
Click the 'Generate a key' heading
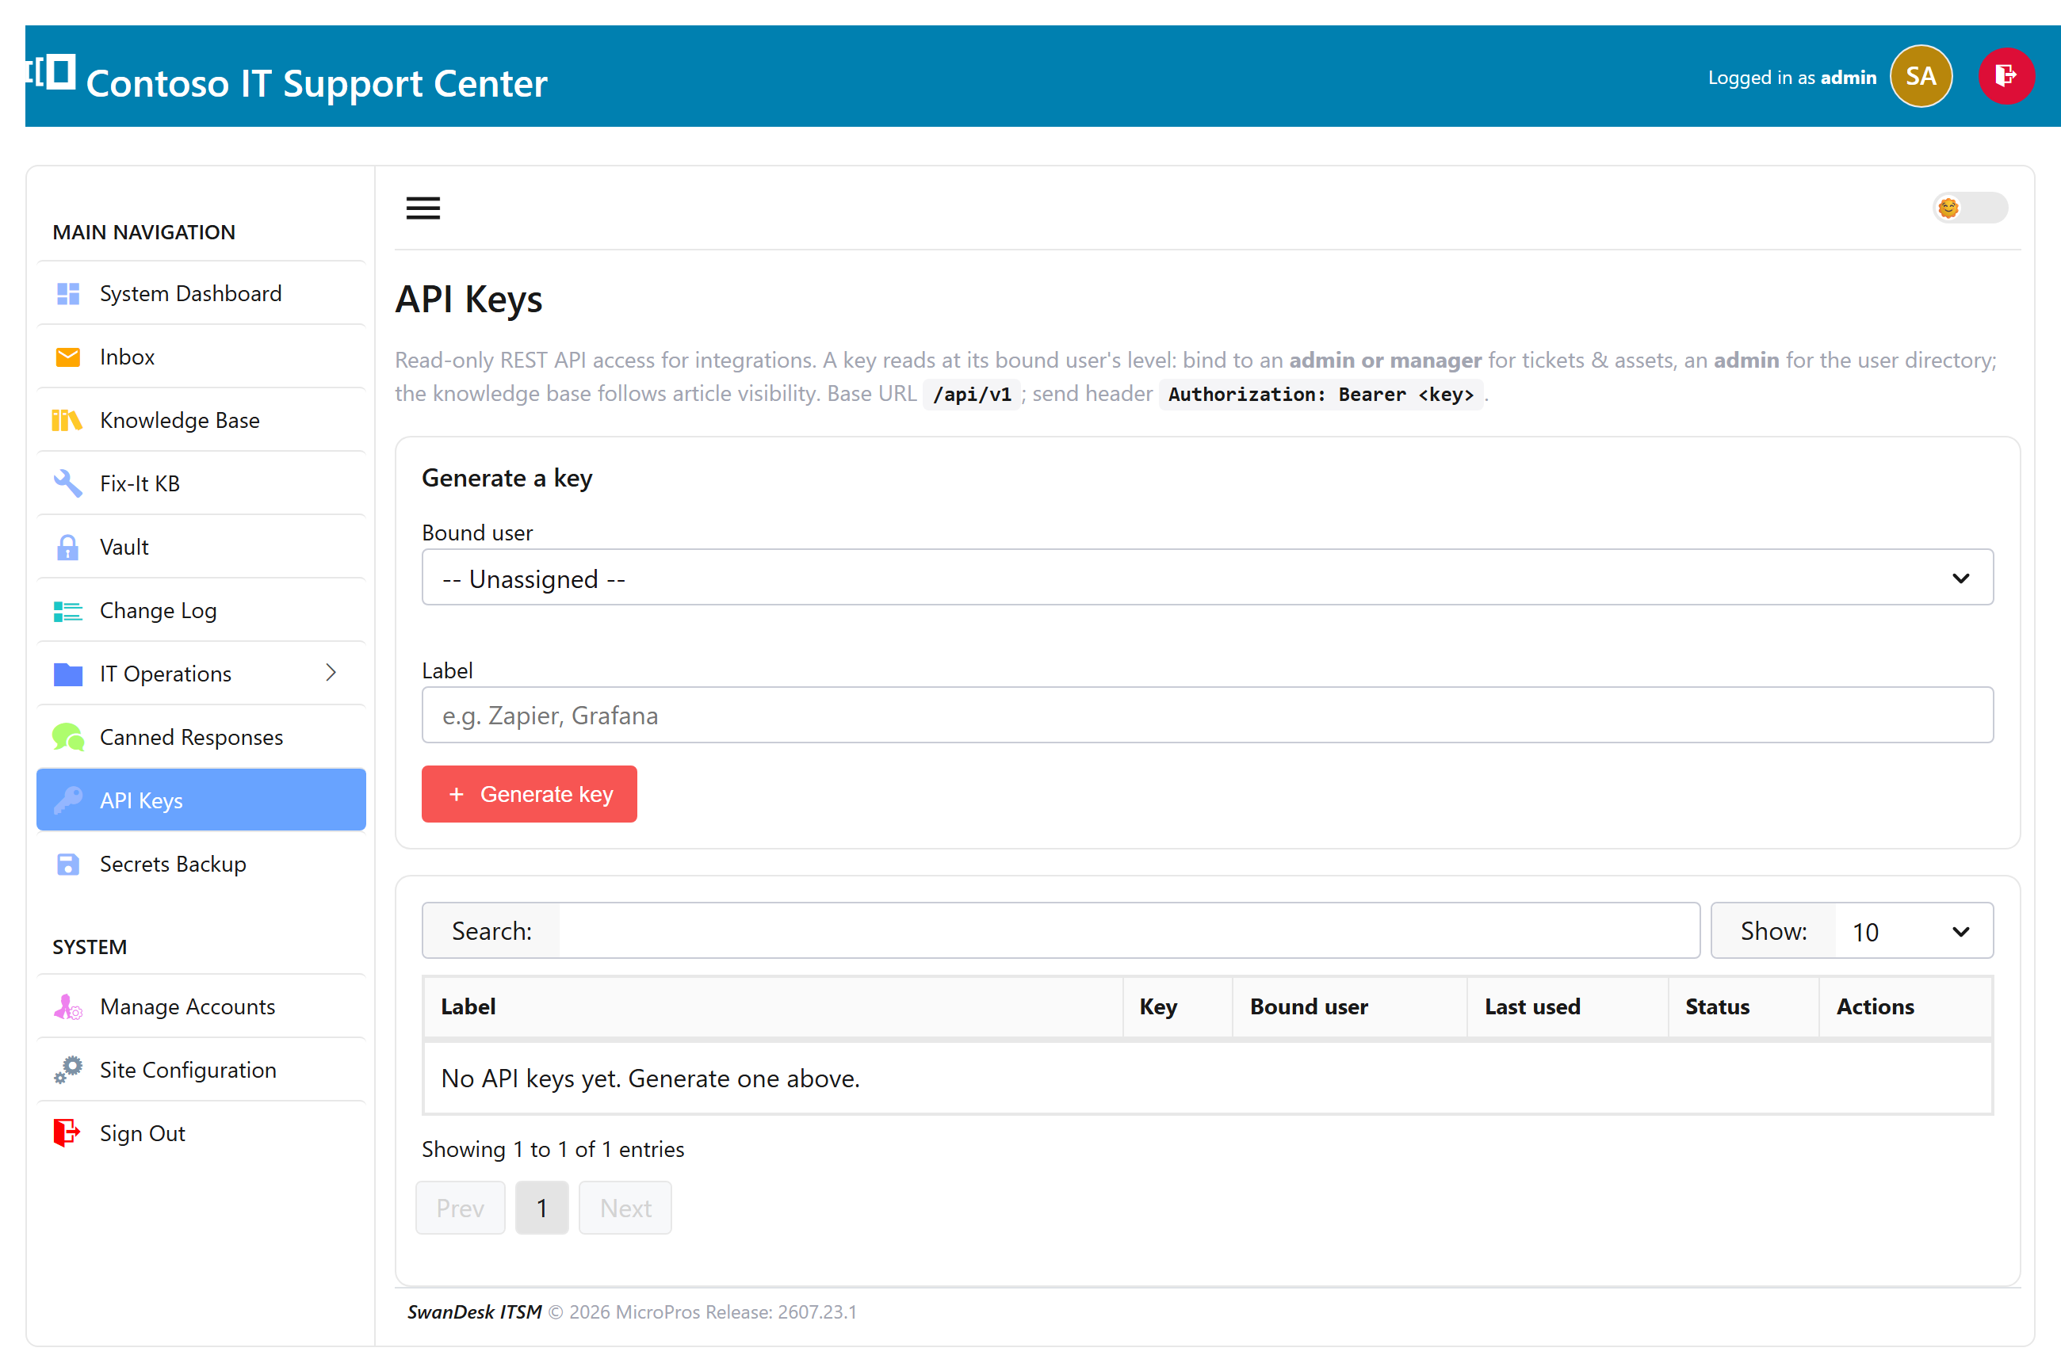pyautogui.click(x=507, y=478)
